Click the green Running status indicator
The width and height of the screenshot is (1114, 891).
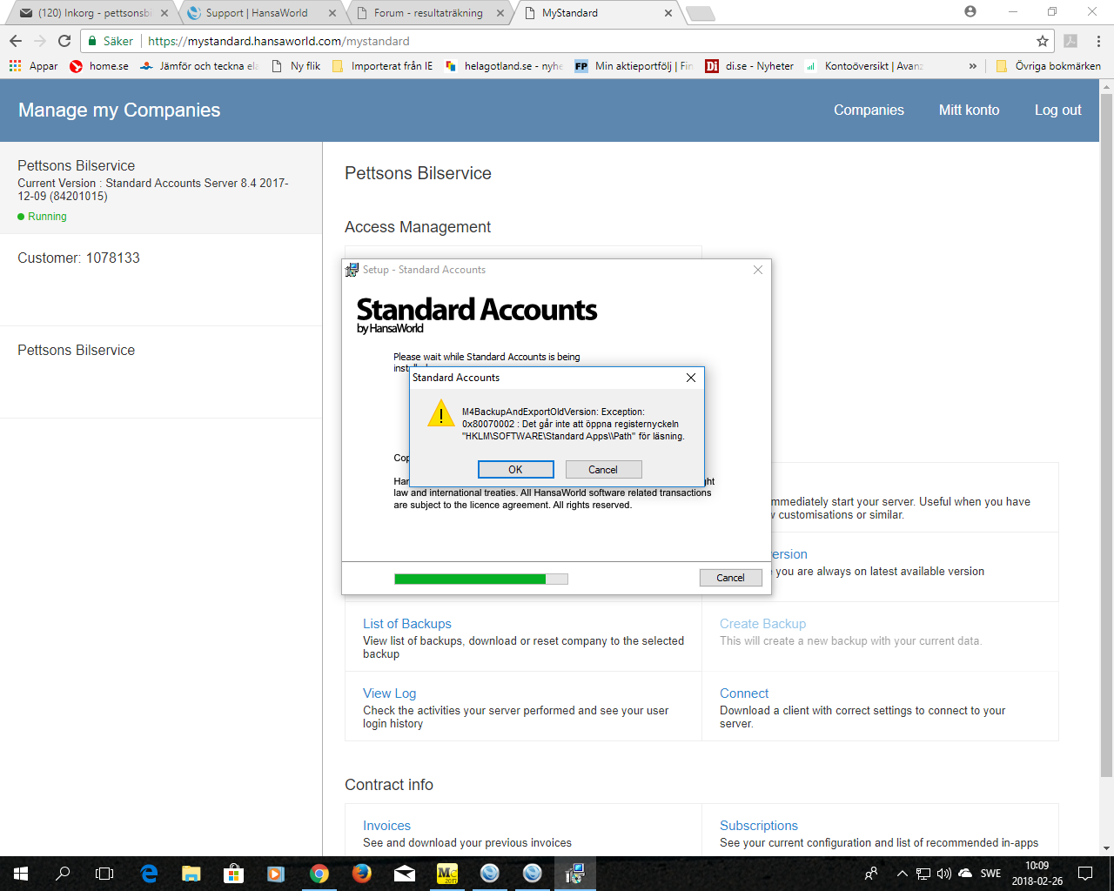(x=43, y=217)
